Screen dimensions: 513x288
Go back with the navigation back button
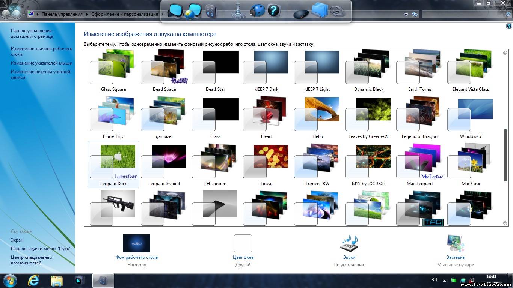click(x=6, y=14)
